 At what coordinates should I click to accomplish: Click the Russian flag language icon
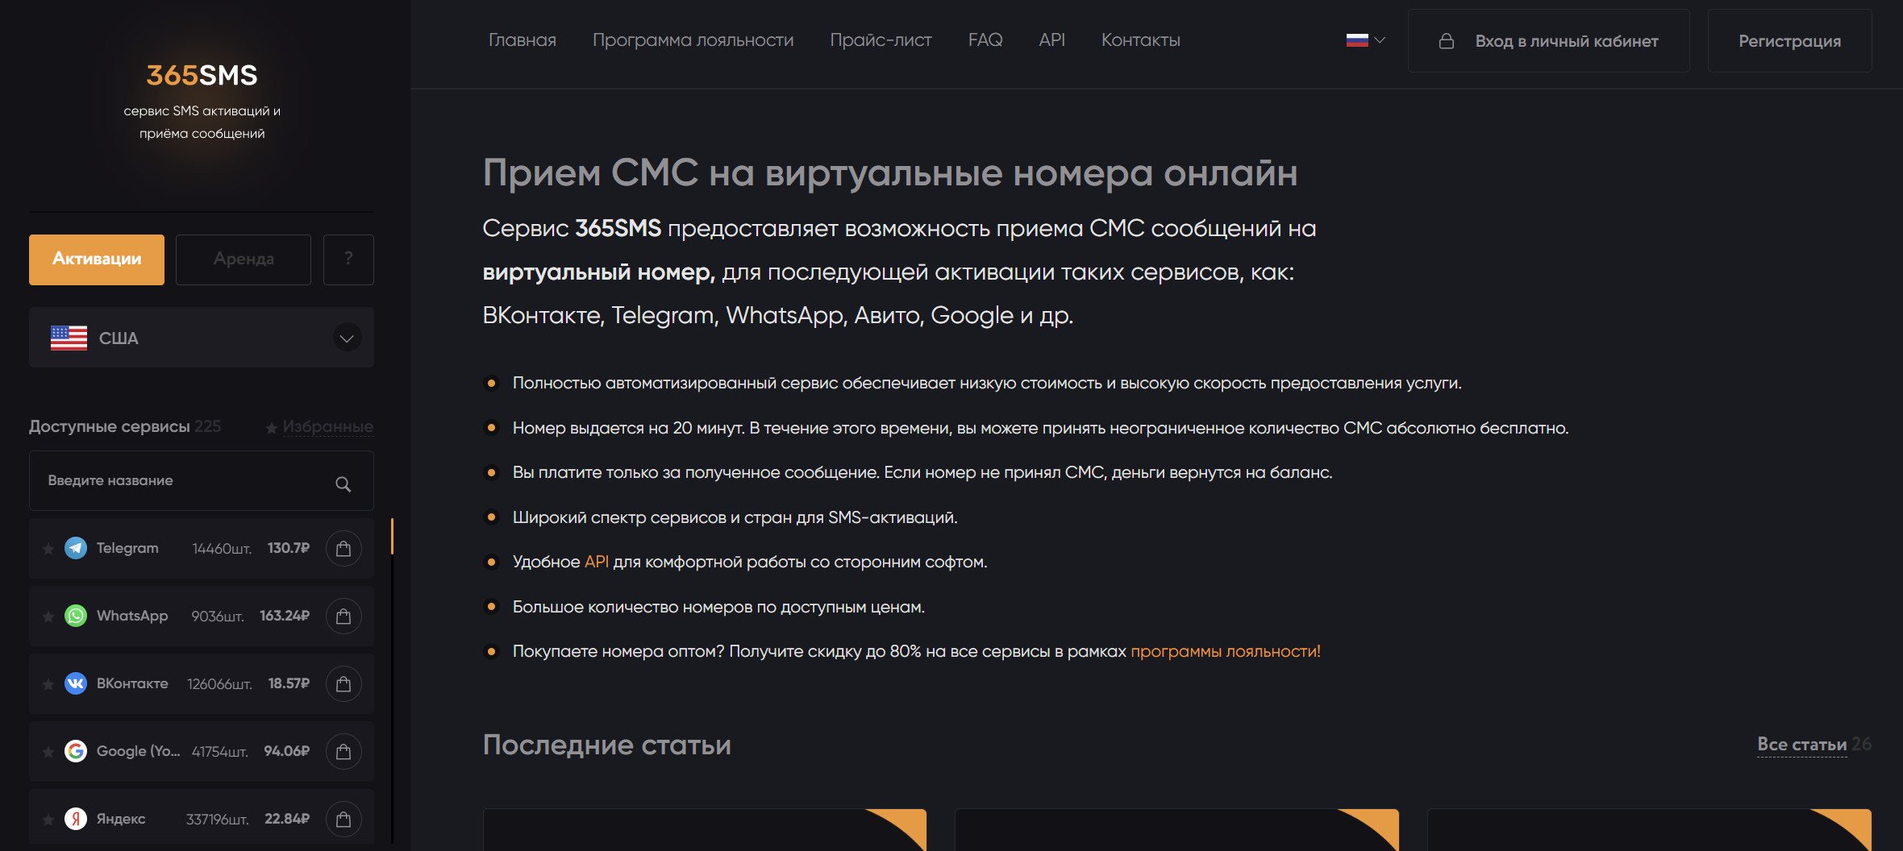pyautogui.click(x=1357, y=40)
